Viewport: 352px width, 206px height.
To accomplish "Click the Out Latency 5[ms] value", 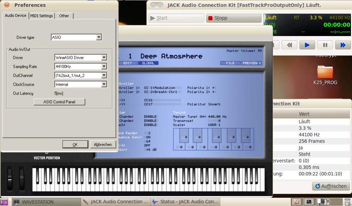I will (x=59, y=93).
